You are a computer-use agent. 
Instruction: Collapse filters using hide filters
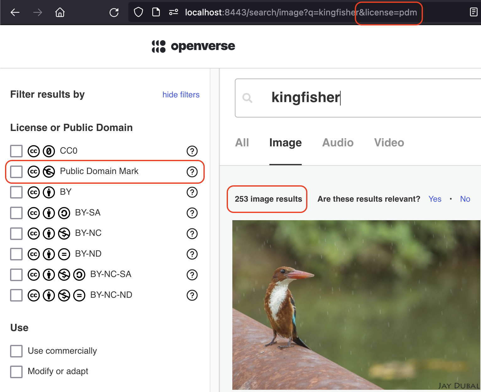(181, 95)
